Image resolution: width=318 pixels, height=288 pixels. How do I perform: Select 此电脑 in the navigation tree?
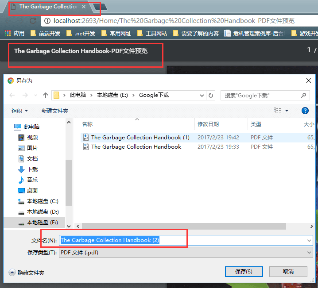tap(27, 127)
